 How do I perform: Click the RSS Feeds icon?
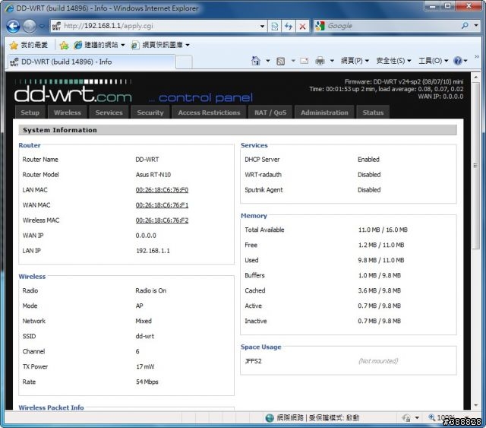pos(280,61)
